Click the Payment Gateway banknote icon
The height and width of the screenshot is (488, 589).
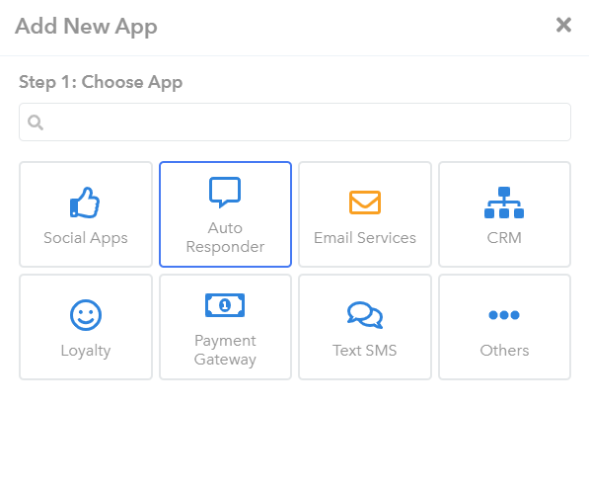[225, 305]
